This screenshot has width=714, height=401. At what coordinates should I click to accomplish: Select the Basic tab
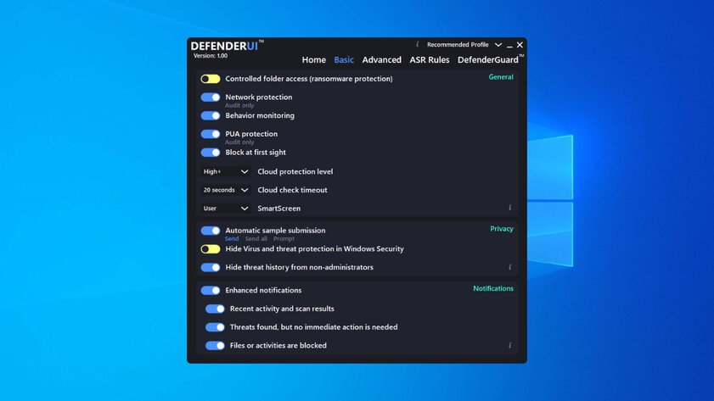344,60
